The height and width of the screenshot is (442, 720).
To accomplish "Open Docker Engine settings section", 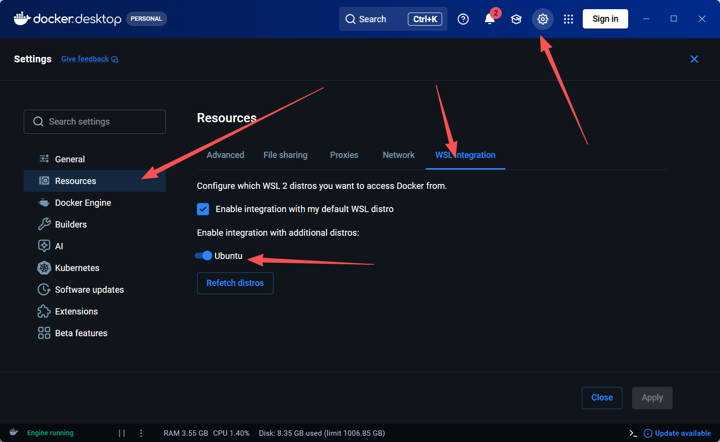I will pyautogui.click(x=95, y=202).
